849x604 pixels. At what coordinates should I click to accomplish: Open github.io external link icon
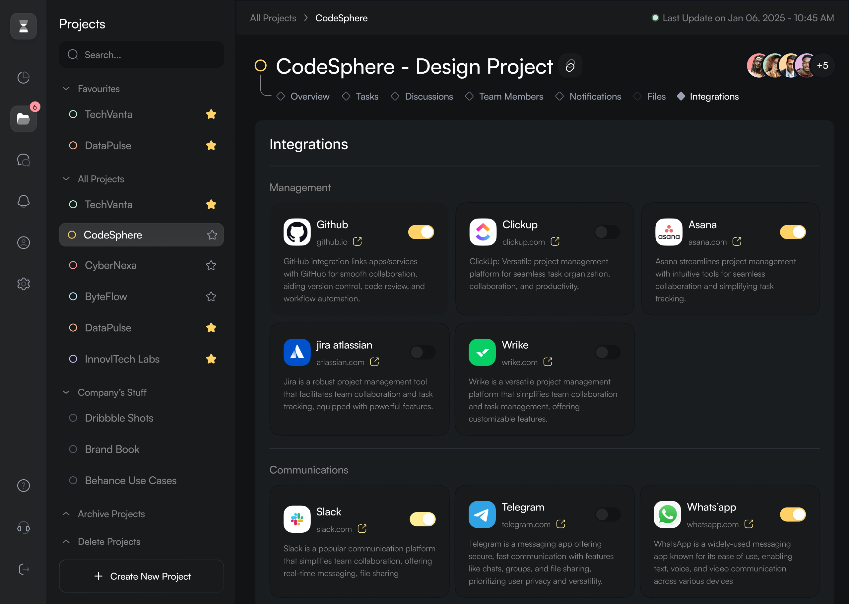point(358,242)
